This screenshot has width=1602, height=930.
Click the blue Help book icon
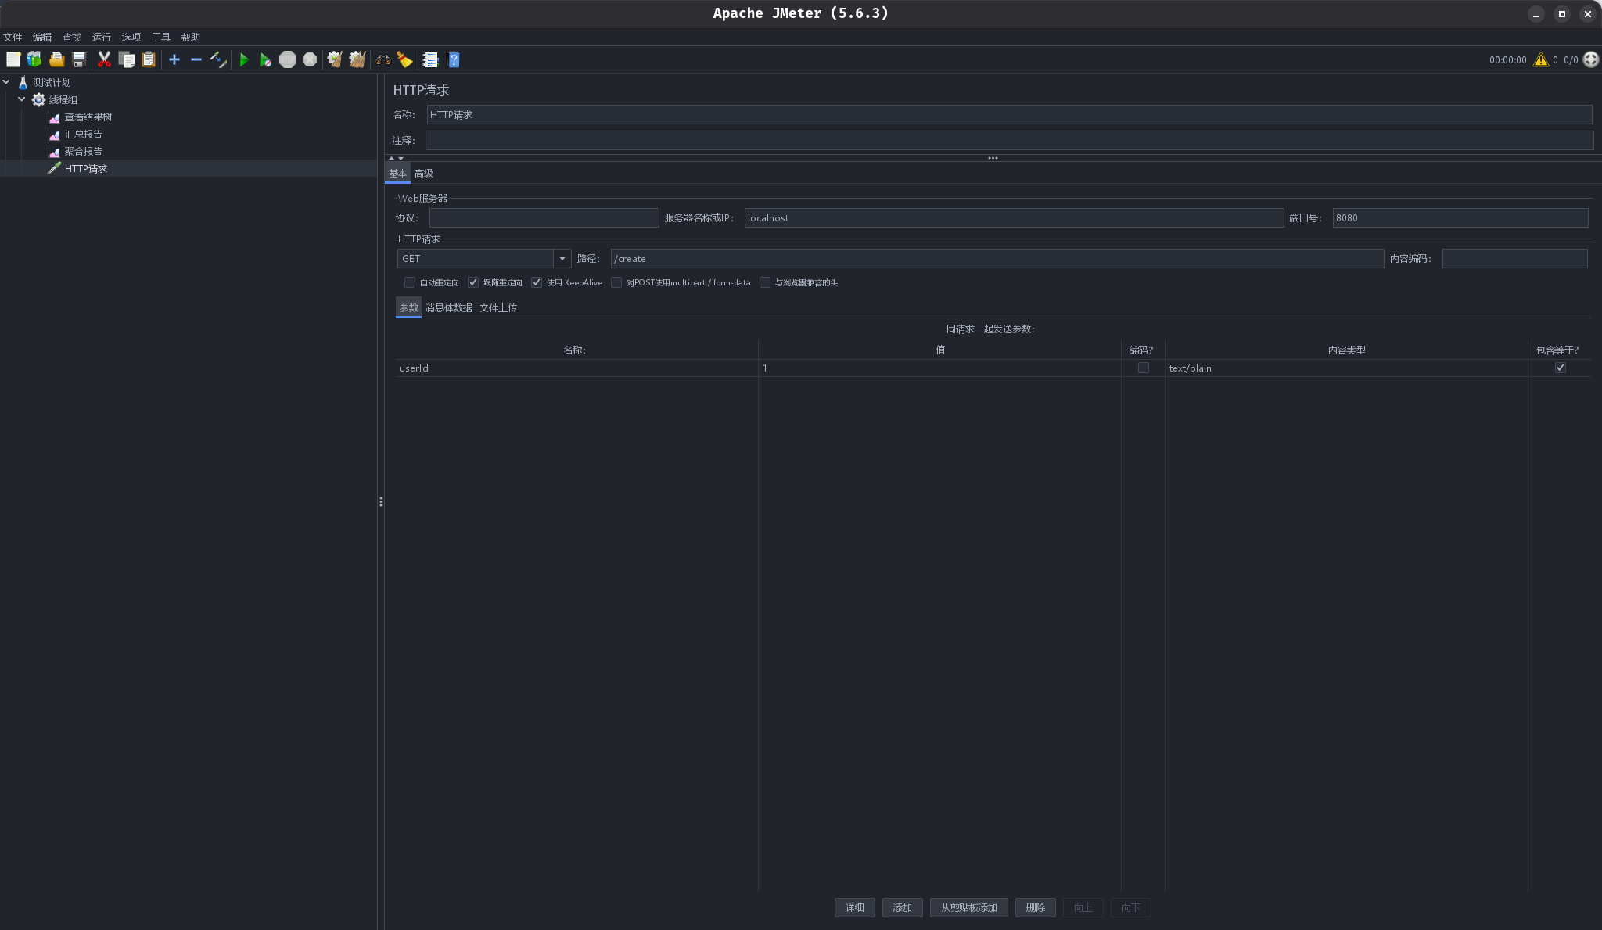tap(453, 59)
